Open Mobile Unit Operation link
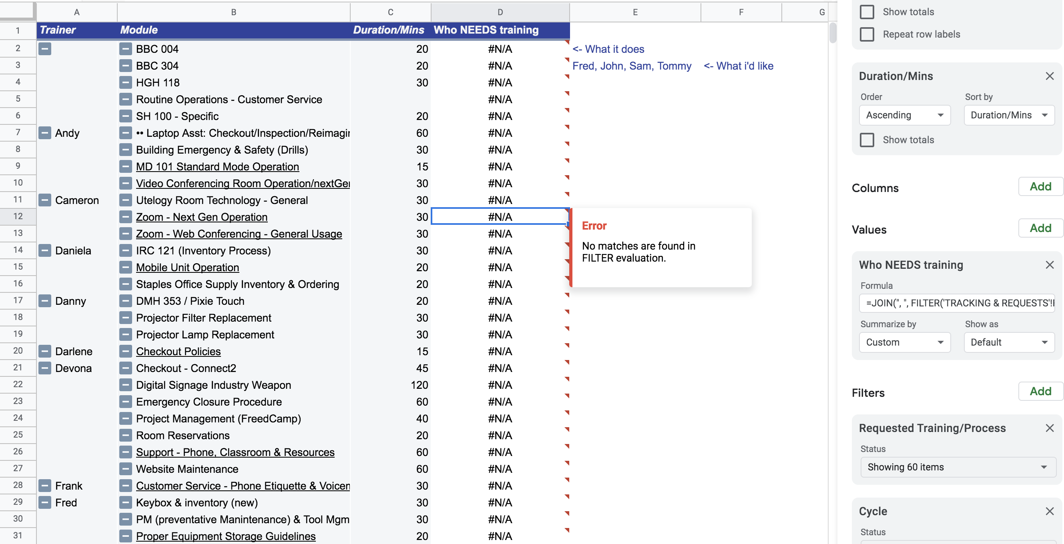This screenshot has width=1064, height=544. (187, 268)
